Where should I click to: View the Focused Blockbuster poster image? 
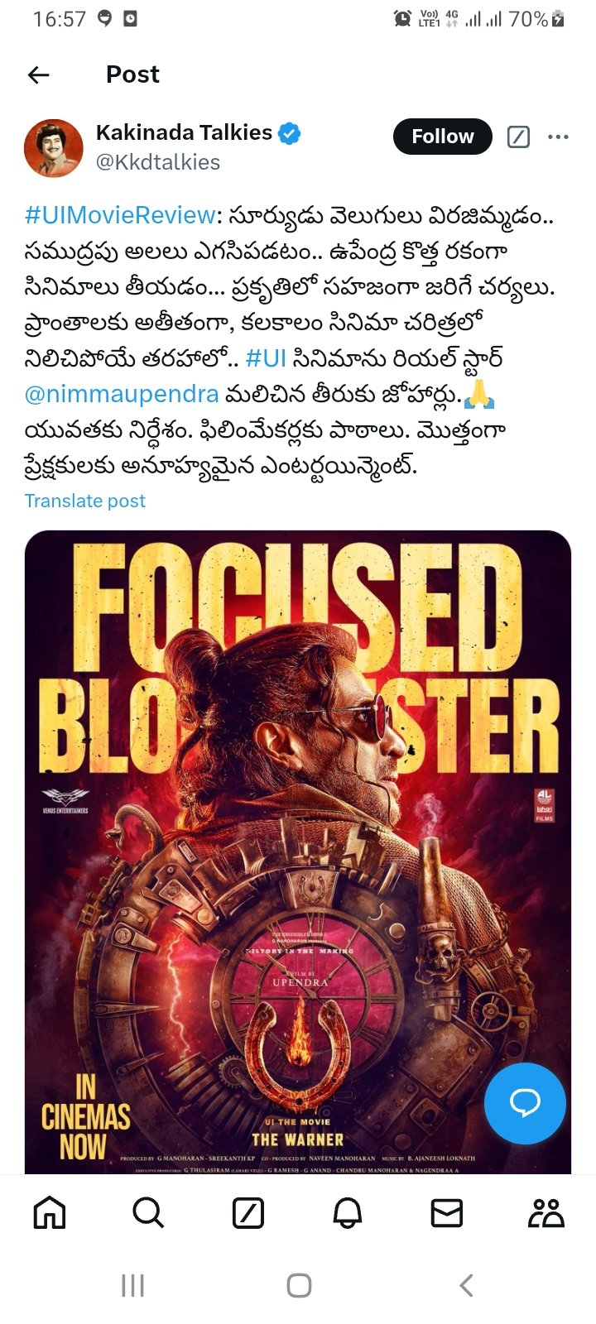pyautogui.click(x=298, y=851)
